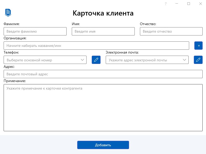Edit email addresses using the pencil icon
This screenshot has width=206, height=154.
tap(198, 60)
